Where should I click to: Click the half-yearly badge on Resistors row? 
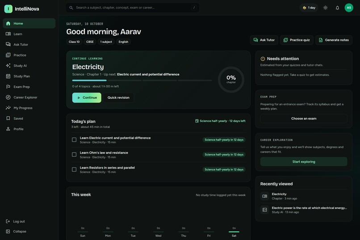(x=224, y=169)
